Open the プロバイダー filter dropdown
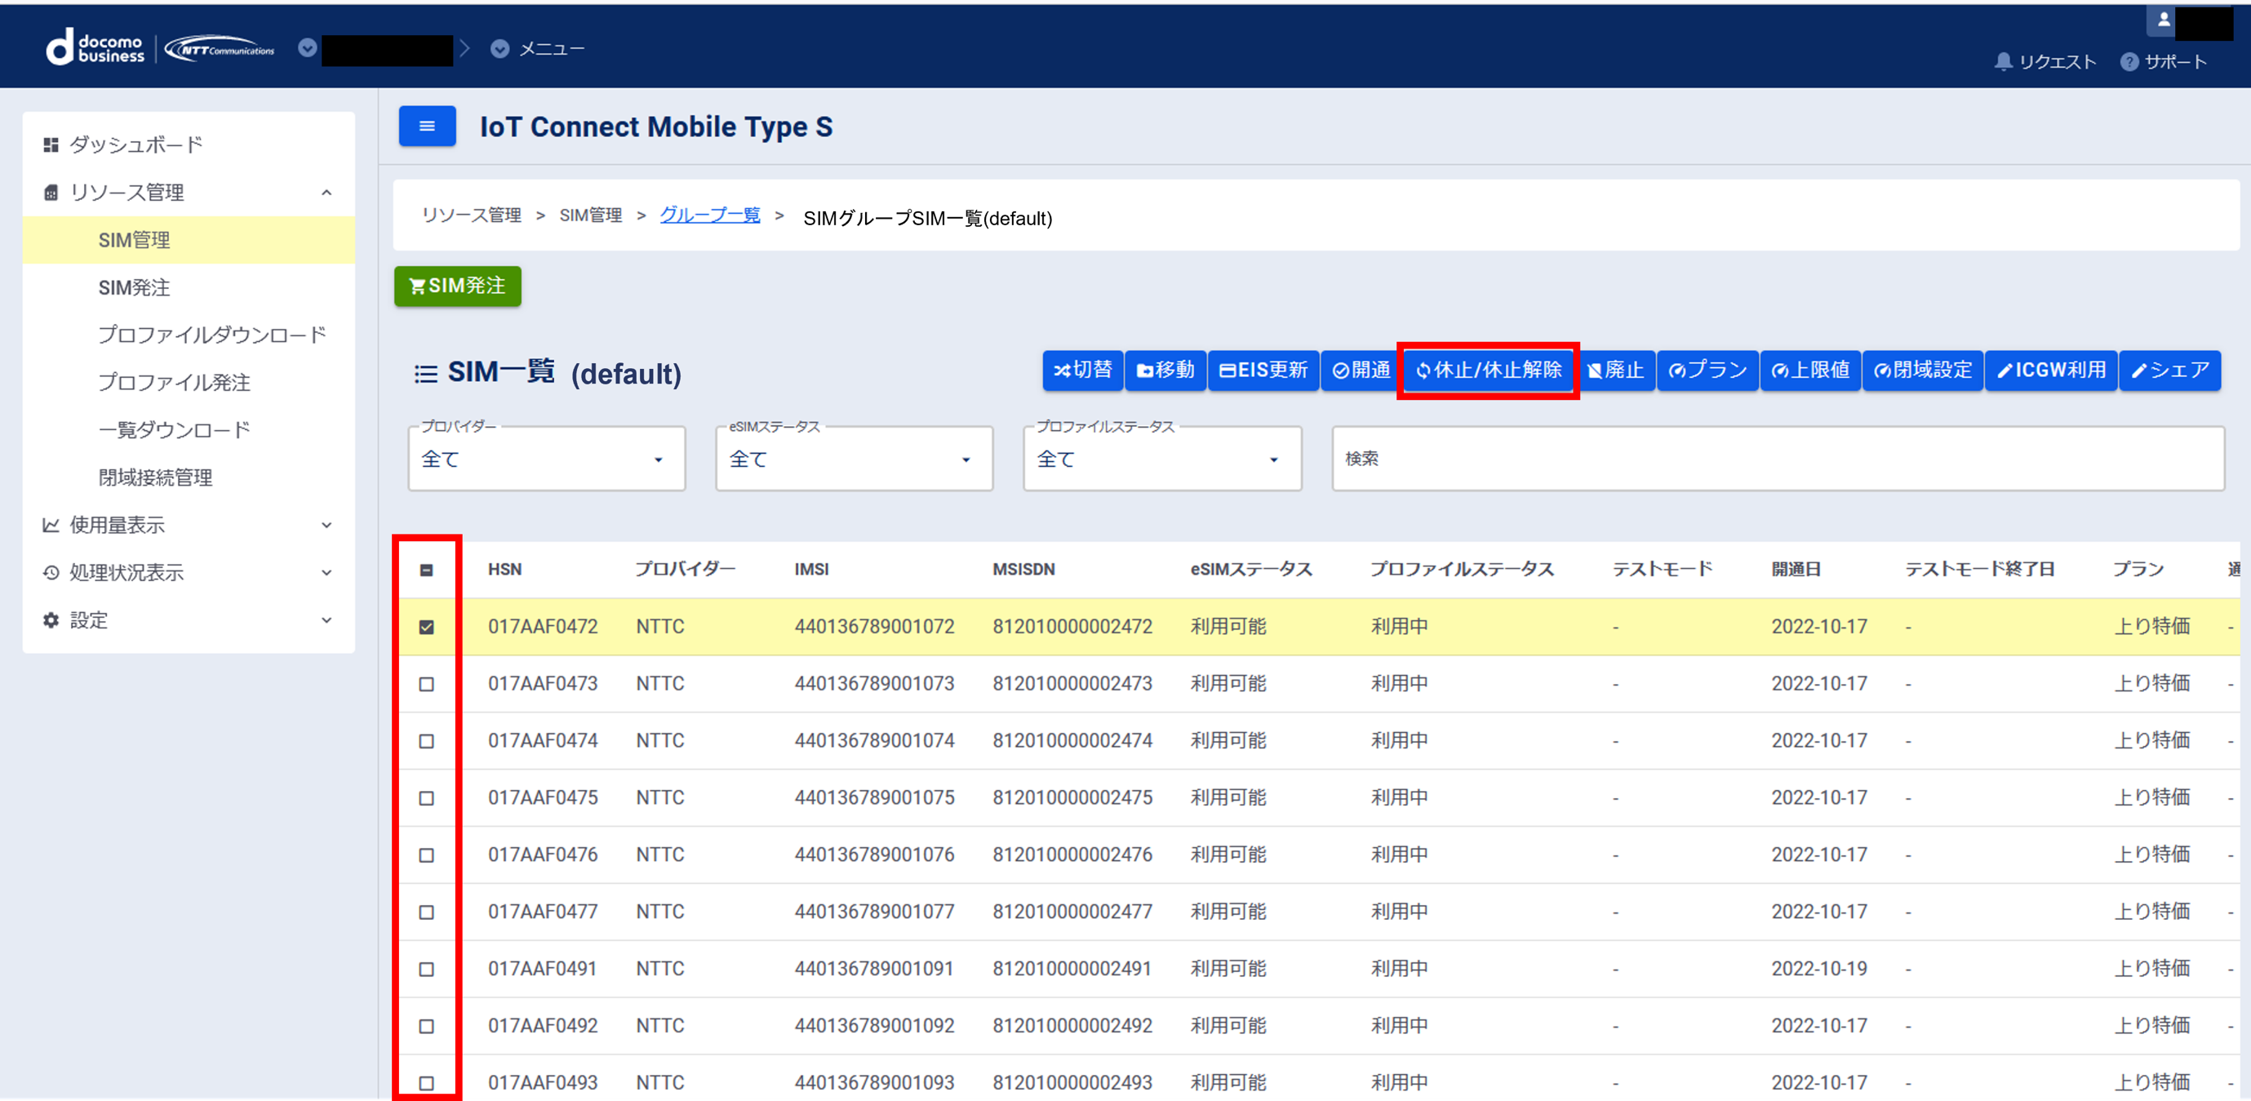This screenshot has height=1101, width=2251. point(546,459)
